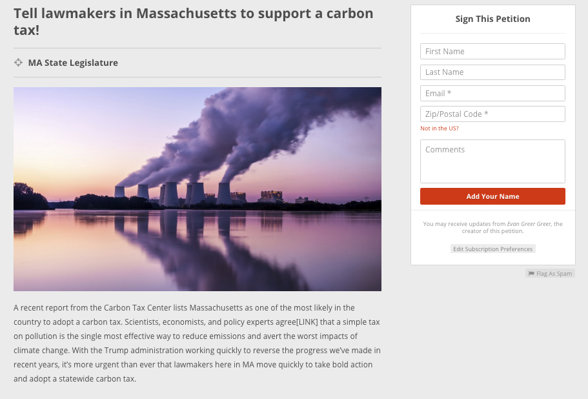
Task: Click the petition description paragraph
Action: [198, 343]
